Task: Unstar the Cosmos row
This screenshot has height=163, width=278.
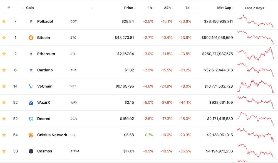Action: 4,151
